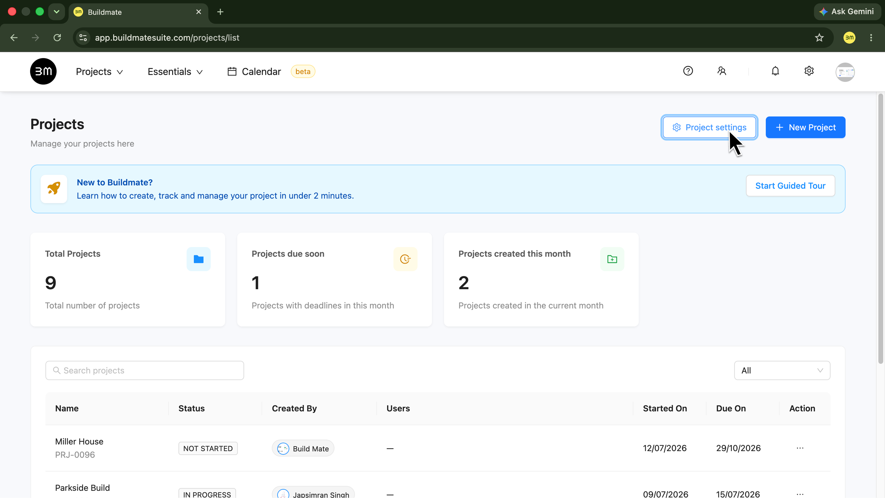Image resolution: width=885 pixels, height=498 pixels.
Task: Open the team members icon
Action: (x=722, y=71)
